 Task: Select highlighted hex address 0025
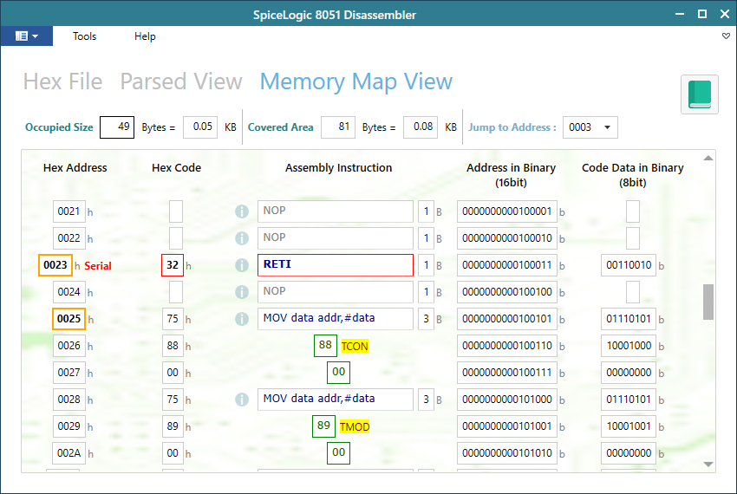coord(69,319)
